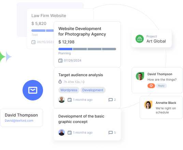The height and width of the screenshot is (150, 183).
Task: Click the Reply button under David Thompson's message
Action: [x=161, y=86]
